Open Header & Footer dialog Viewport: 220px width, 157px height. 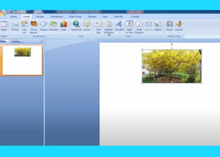pos(109,27)
